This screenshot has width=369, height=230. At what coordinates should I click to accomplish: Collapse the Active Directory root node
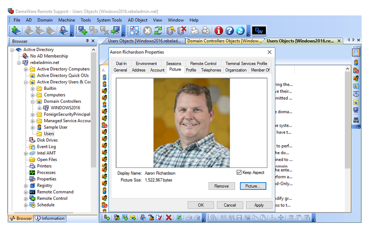point(12,50)
